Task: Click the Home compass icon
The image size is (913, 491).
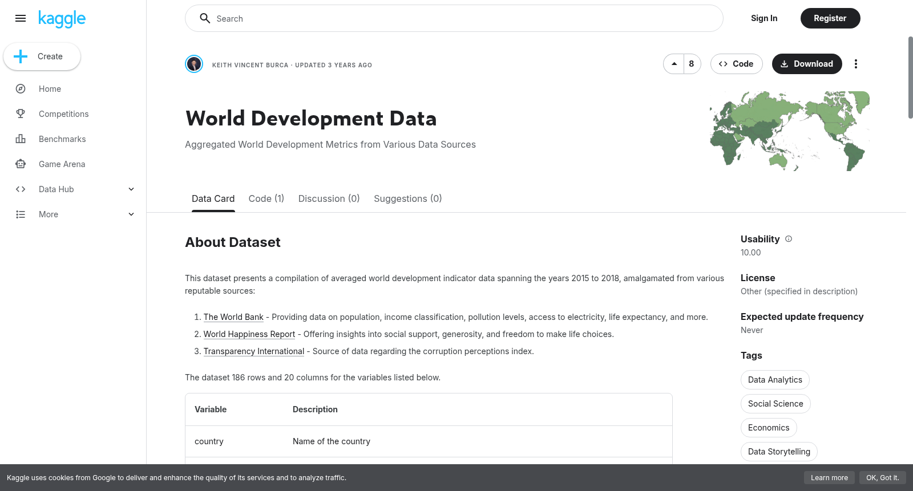Action: click(x=21, y=89)
